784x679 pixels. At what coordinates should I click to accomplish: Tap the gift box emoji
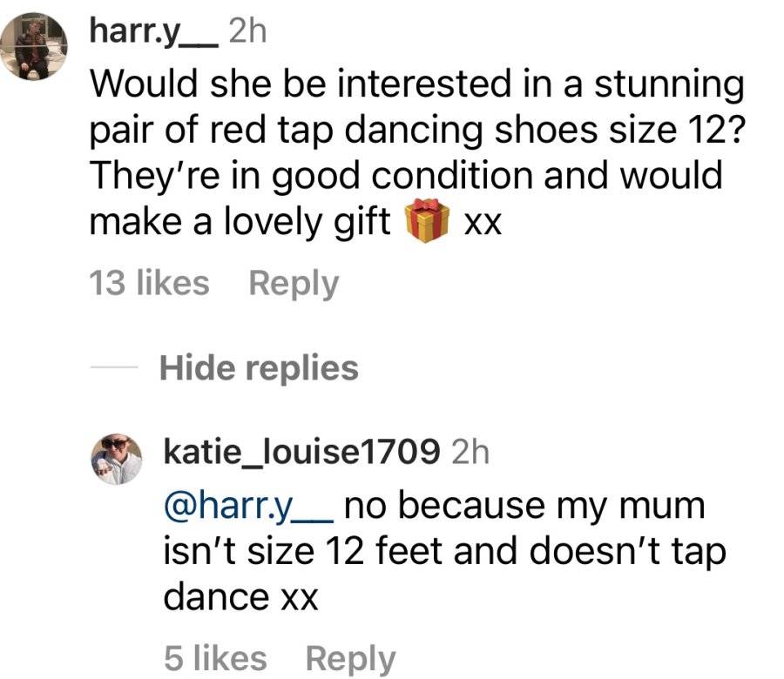[x=427, y=220]
